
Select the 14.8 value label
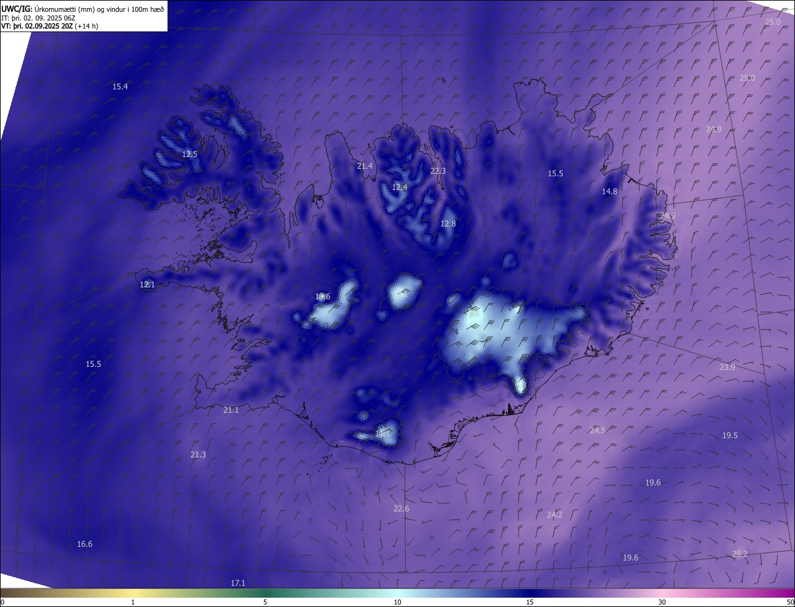609,192
